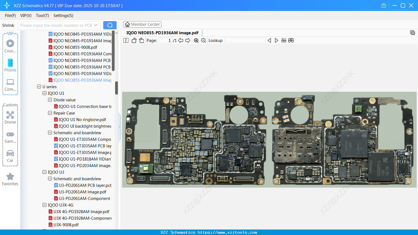Click the Member Center button
The width and height of the screenshot is (418, 235).
tap(142, 24)
